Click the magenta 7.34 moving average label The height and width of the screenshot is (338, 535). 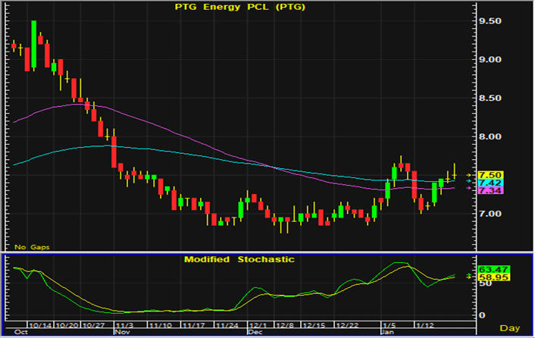[x=490, y=190]
